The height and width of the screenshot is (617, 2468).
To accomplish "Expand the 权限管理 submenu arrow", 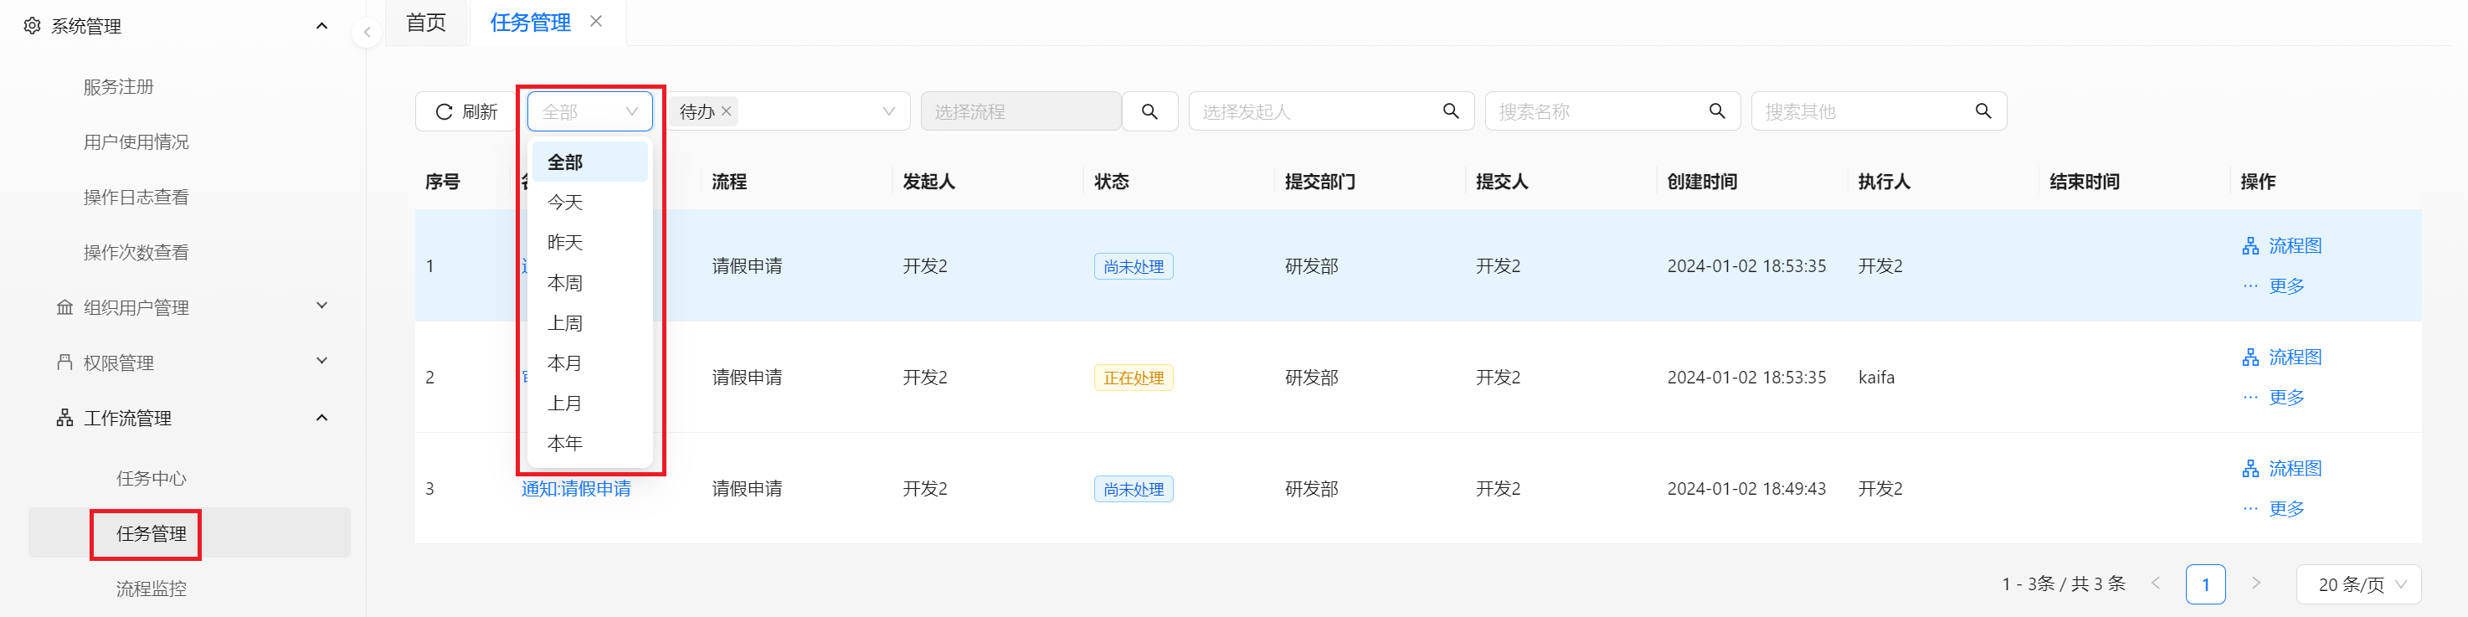I will (x=322, y=360).
